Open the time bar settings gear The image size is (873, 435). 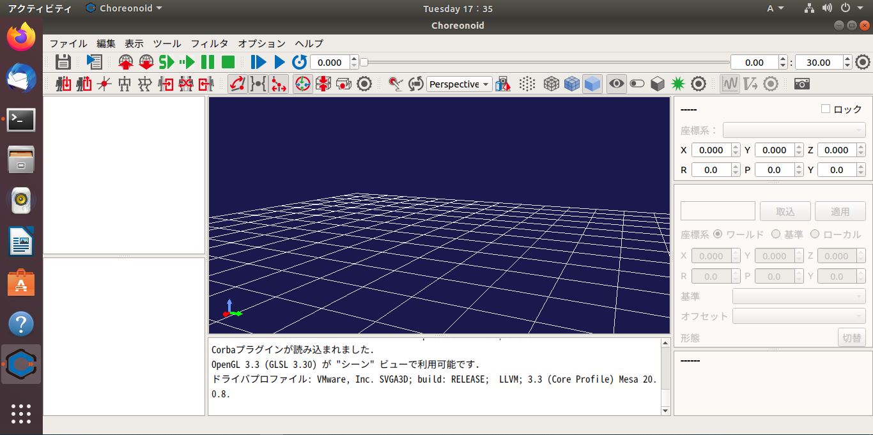coord(863,62)
